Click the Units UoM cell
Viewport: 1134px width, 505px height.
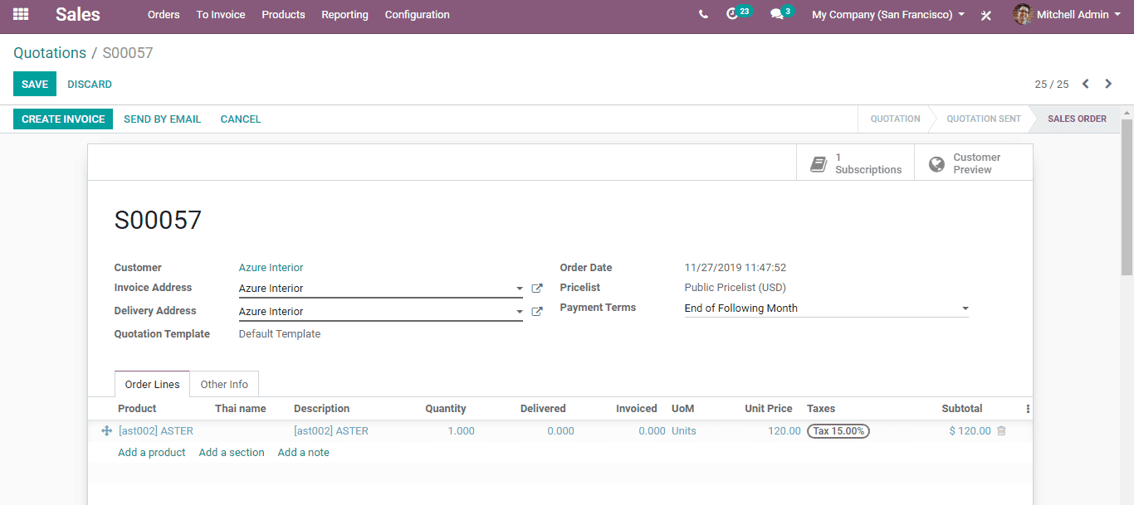click(684, 431)
